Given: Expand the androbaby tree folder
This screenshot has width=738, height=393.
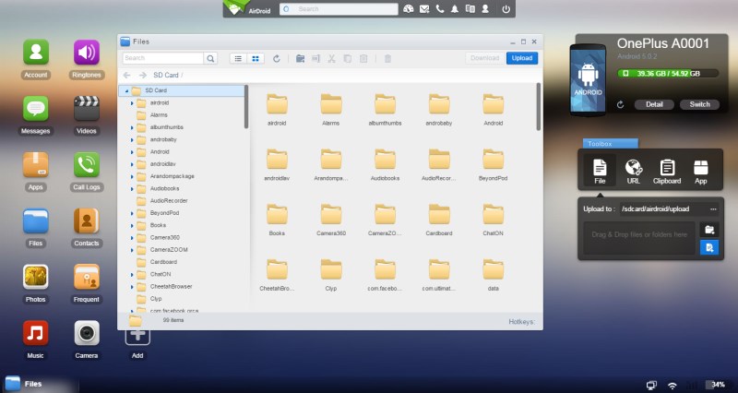Looking at the screenshot, I should tap(132, 139).
